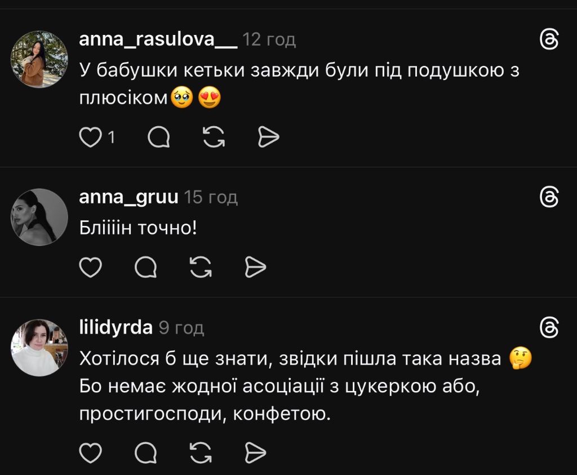Open anna_rasulova__ username profile link

click(158, 40)
